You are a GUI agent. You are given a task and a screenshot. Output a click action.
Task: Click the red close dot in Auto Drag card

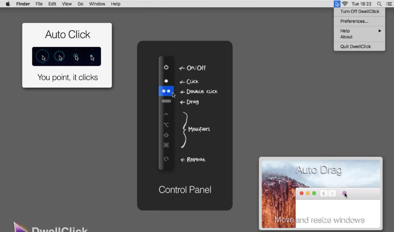click(x=301, y=193)
